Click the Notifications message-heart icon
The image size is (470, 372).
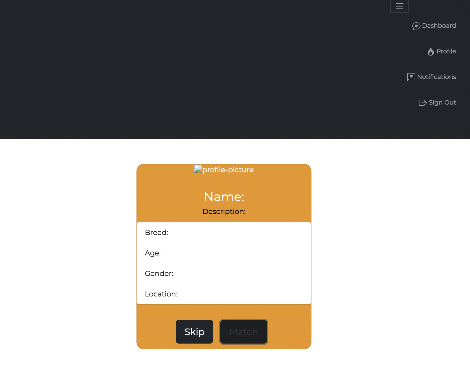point(411,77)
